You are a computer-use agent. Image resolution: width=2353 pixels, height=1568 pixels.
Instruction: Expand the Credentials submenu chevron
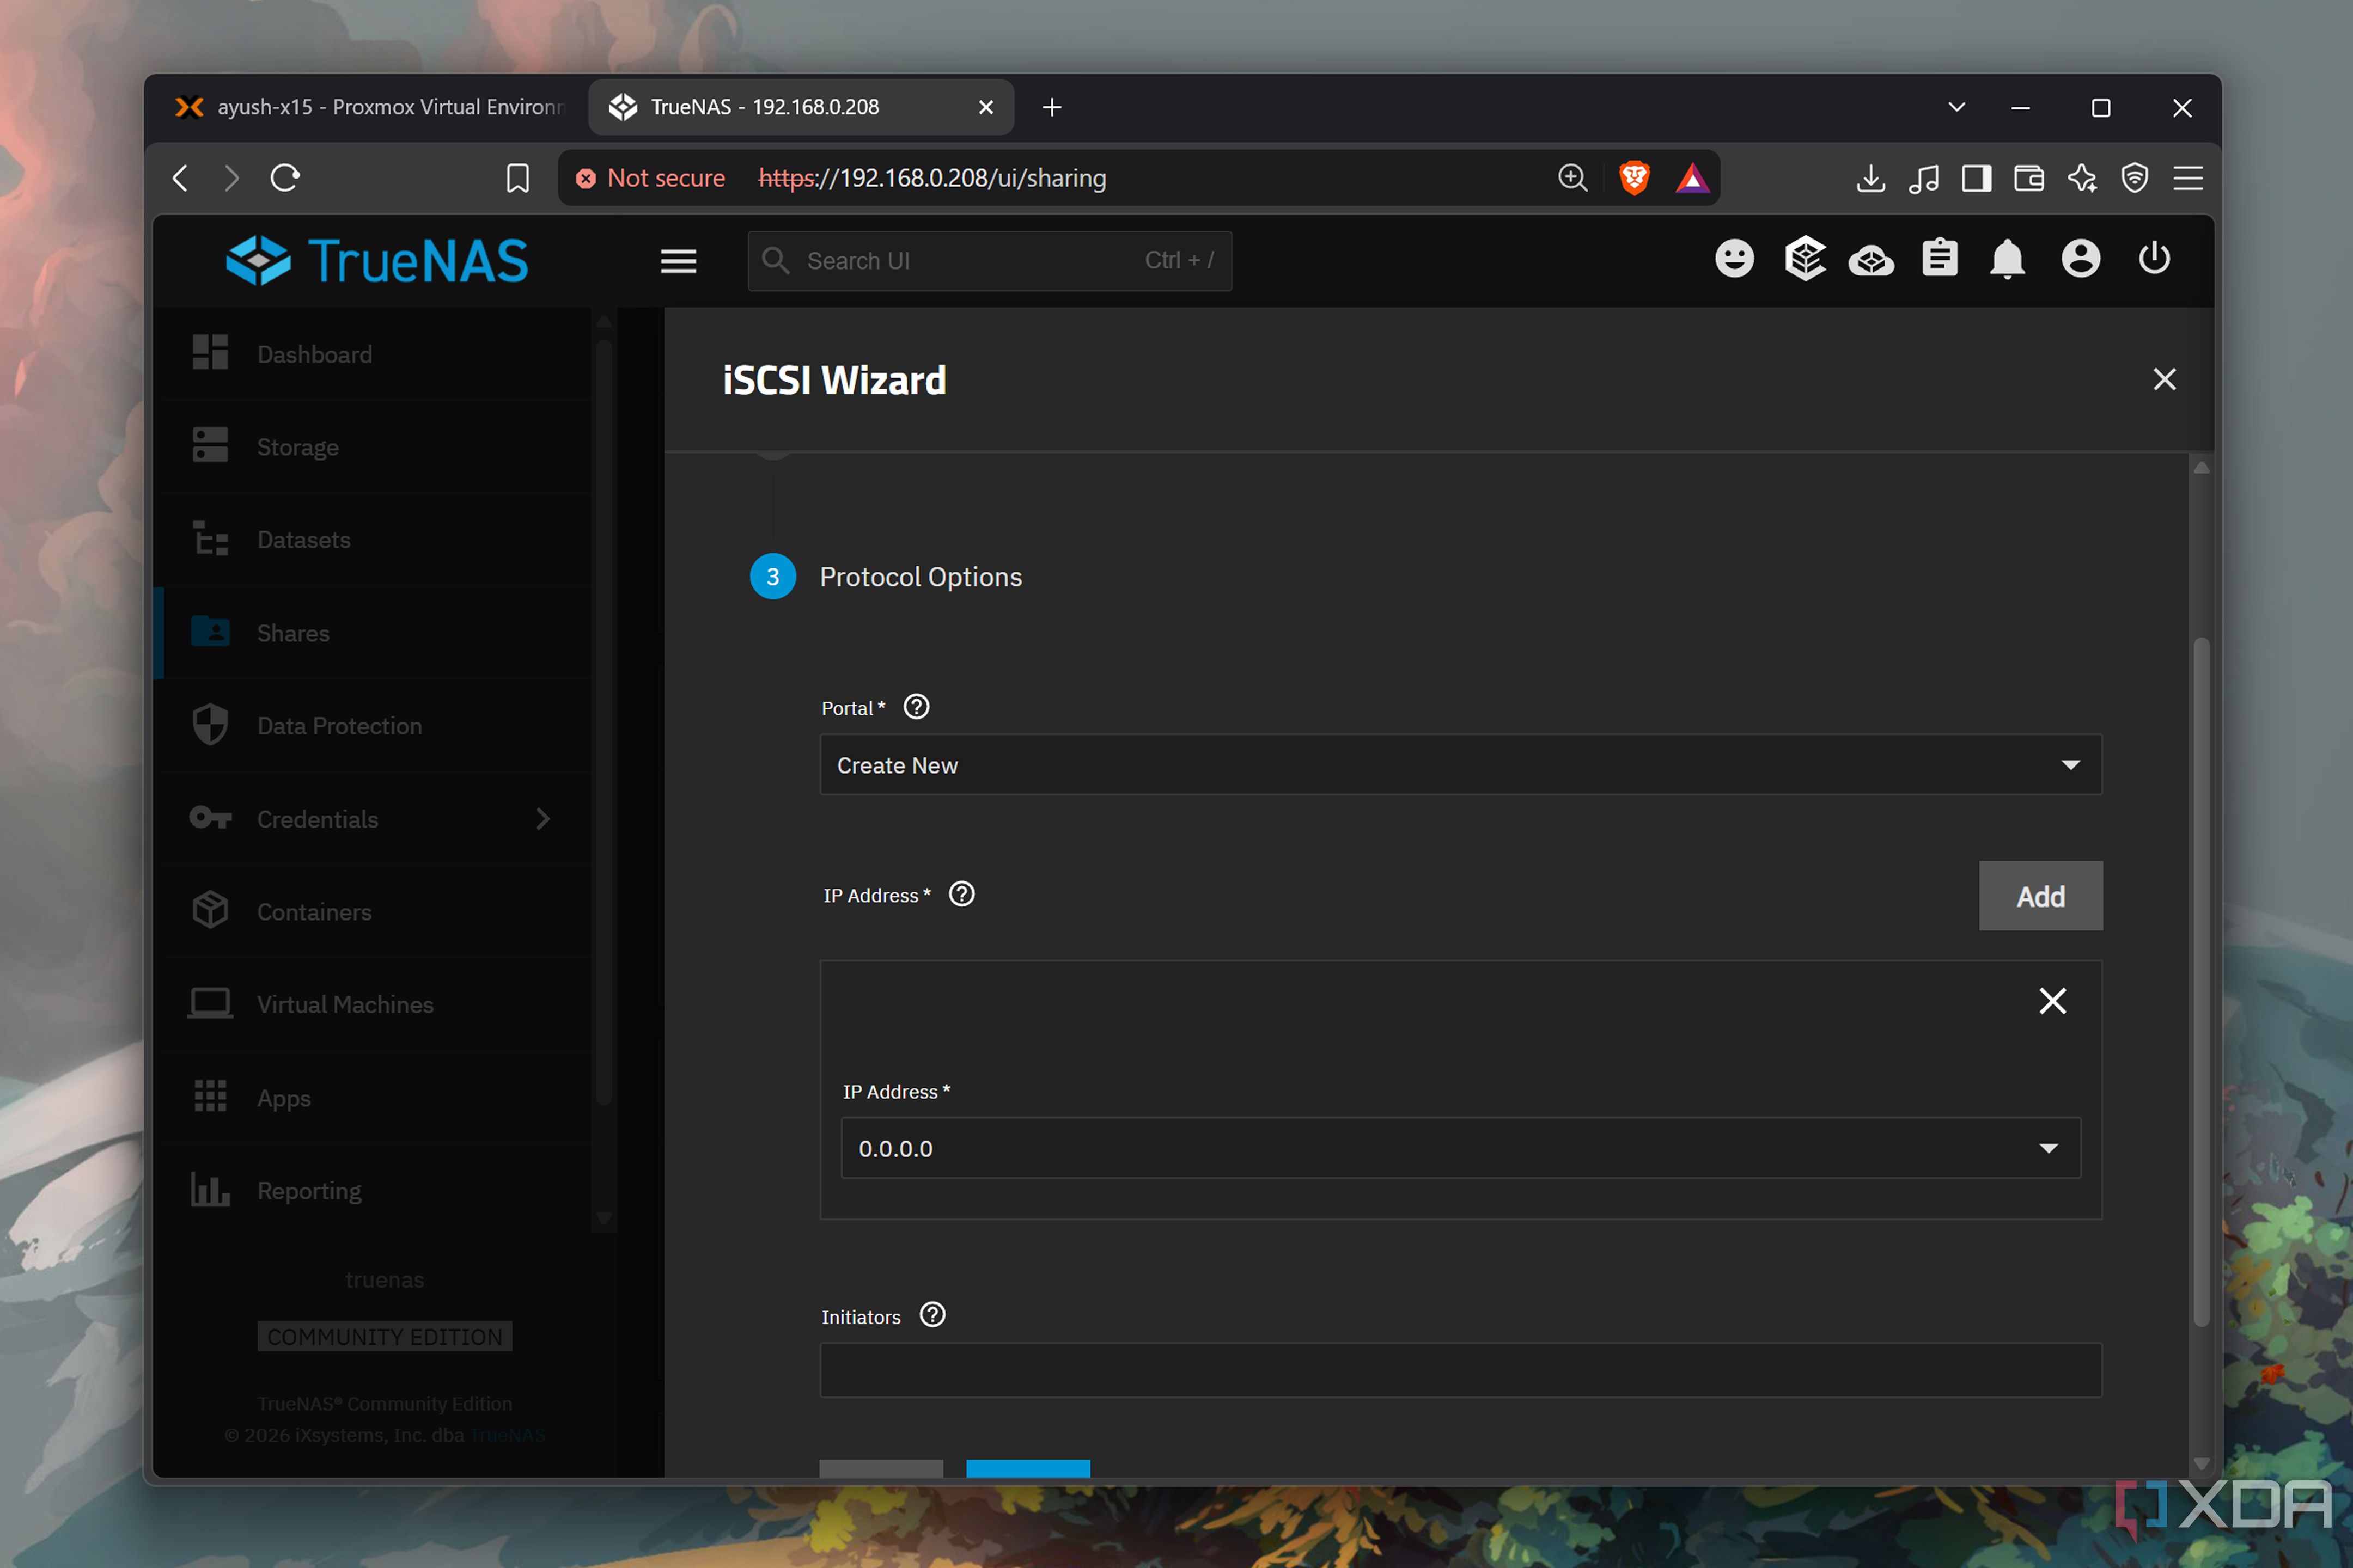tap(542, 819)
